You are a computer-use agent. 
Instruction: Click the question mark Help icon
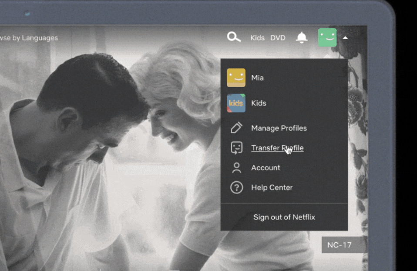click(236, 187)
